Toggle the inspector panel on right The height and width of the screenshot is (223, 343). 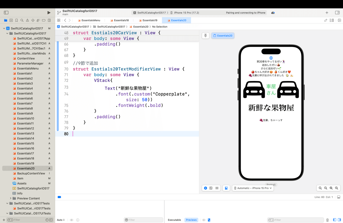click(x=337, y=13)
